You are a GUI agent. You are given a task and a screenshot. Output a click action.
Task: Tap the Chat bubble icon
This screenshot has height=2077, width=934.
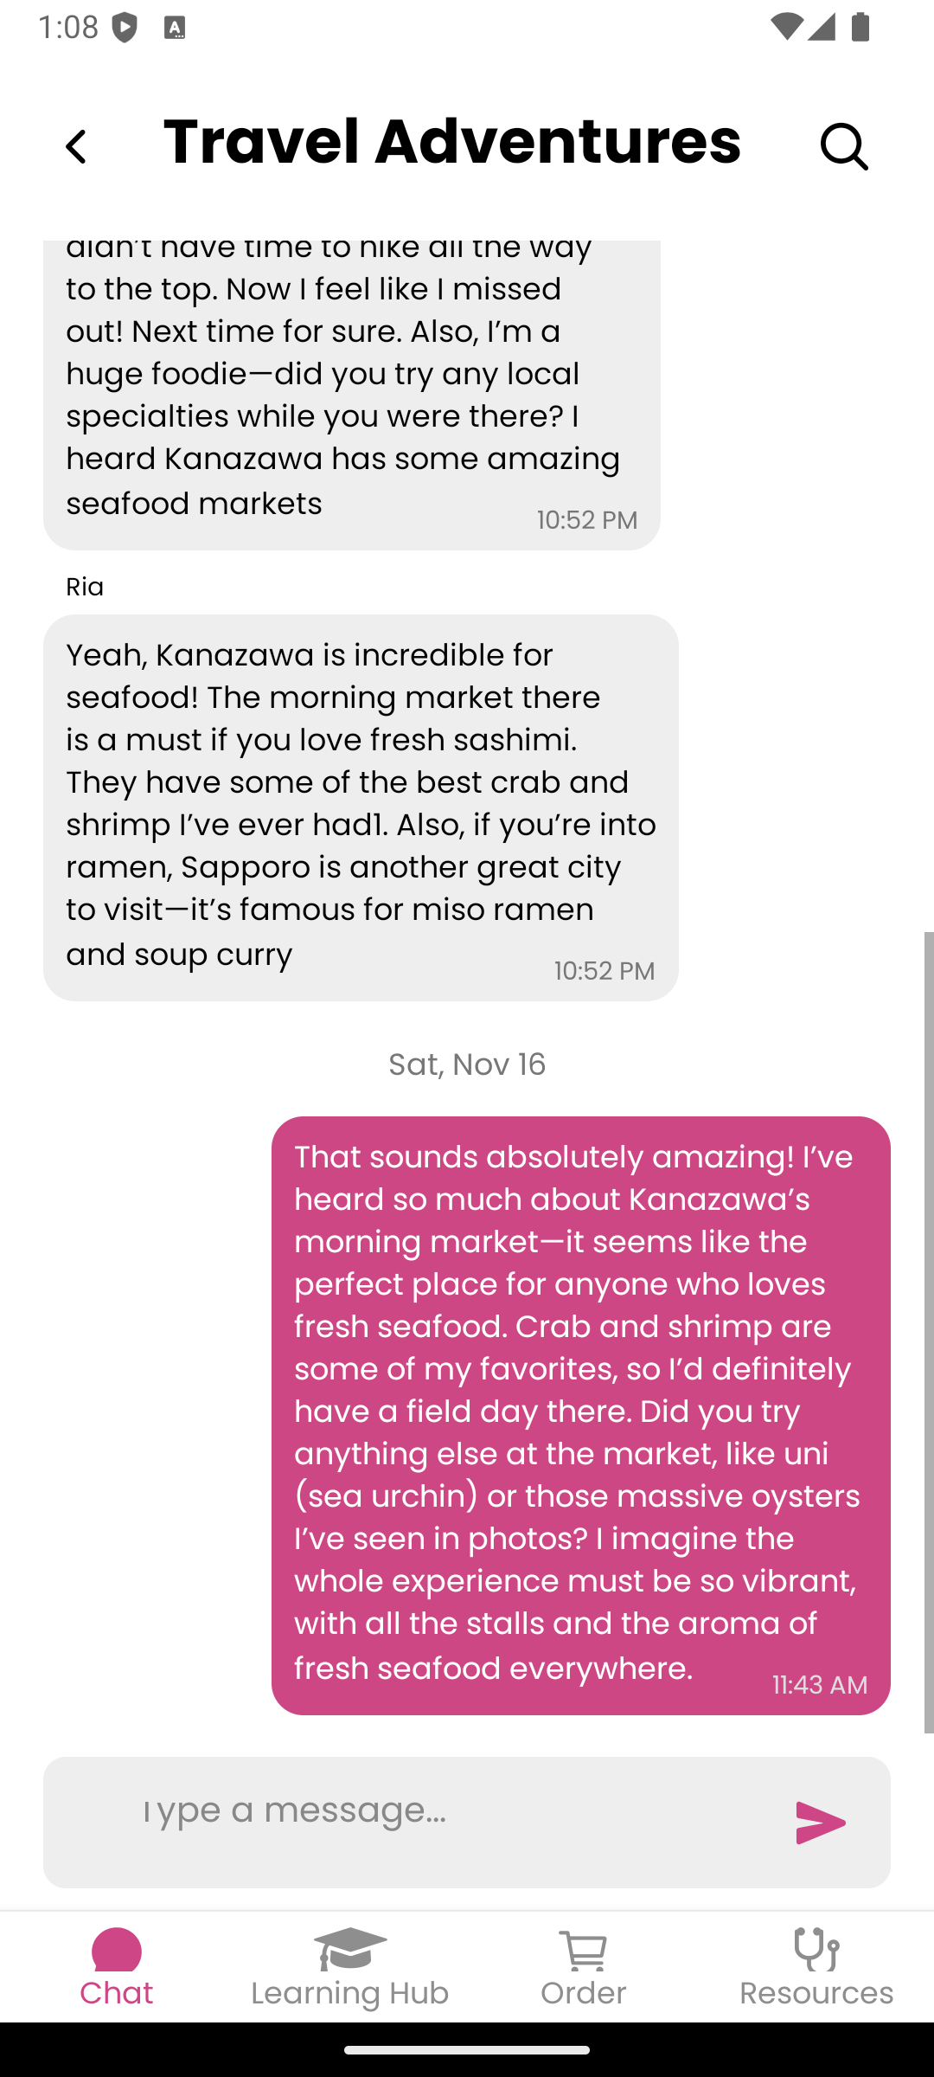tap(117, 1949)
